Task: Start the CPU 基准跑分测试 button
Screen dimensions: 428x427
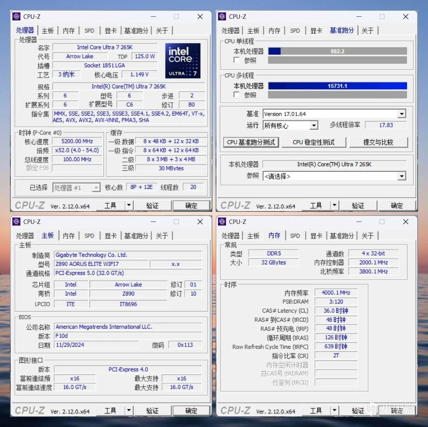Action: 251,142
